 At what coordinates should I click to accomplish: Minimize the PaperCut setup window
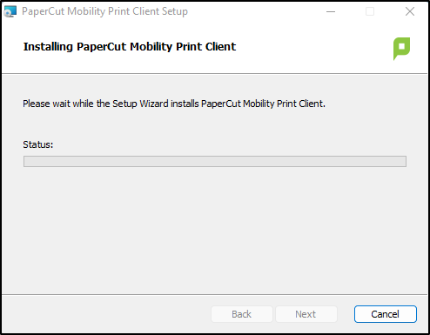coord(331,11)
